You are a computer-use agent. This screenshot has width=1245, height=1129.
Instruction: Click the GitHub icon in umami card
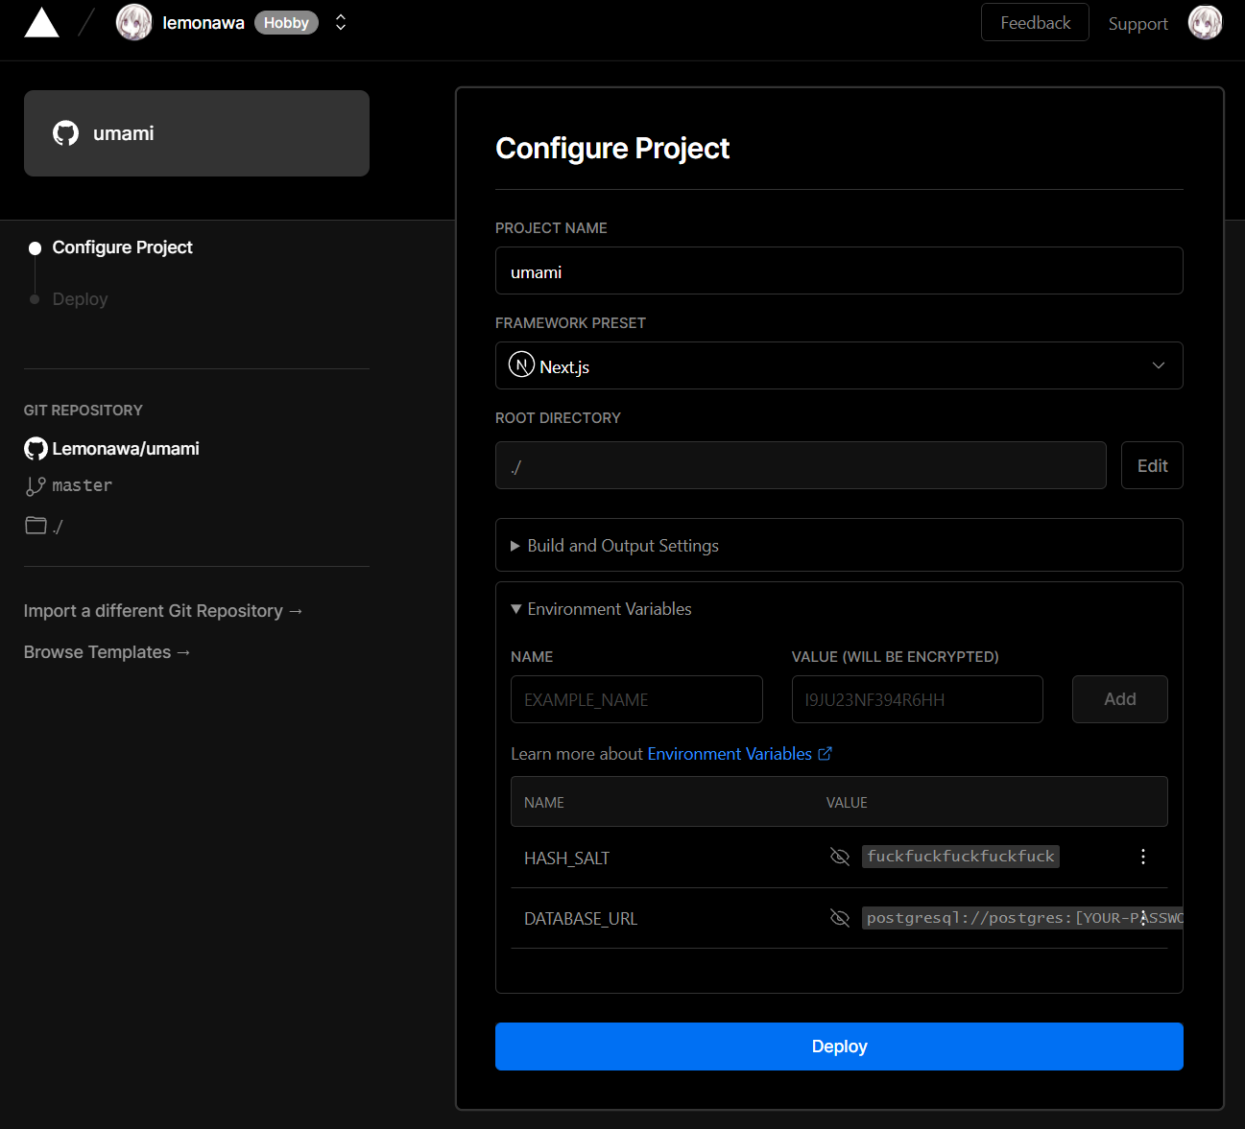point(66,133)
